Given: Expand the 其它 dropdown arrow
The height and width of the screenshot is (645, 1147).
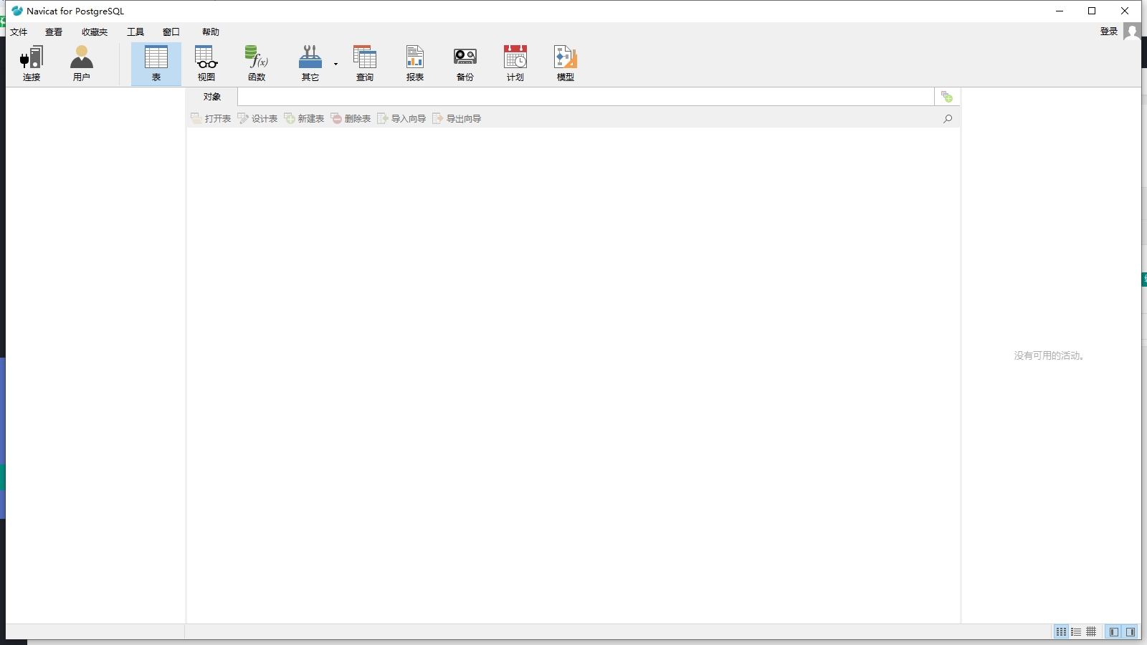Looking at the screenshot, I should pos(335,64).
